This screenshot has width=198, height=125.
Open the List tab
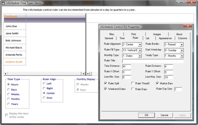tap(147, 38)
